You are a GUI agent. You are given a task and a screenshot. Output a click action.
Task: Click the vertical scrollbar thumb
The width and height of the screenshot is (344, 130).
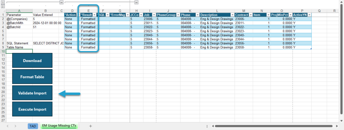pos(342,59)
